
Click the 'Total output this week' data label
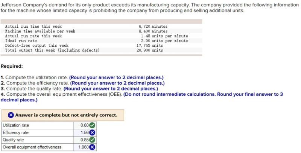pyautogui.click(x=52, y=50)
